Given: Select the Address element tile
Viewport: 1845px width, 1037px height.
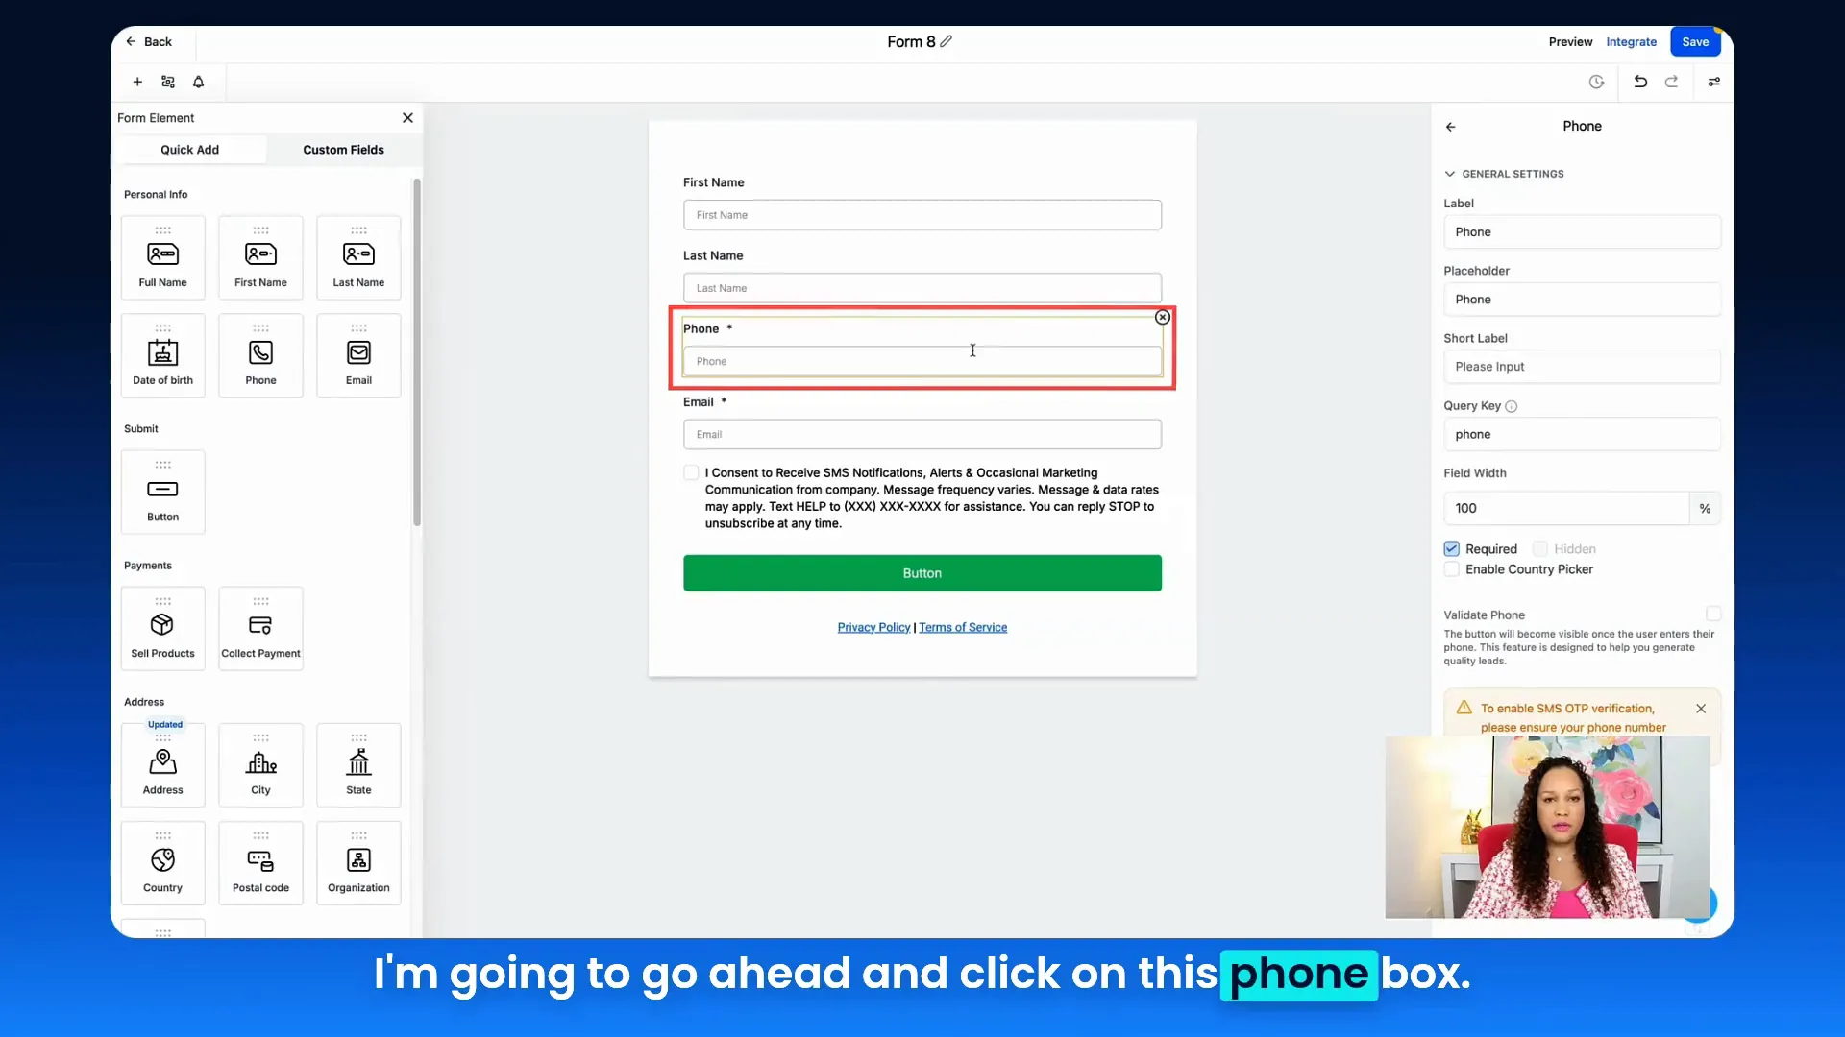Looking at the screenshot, I should click(163, 765).
